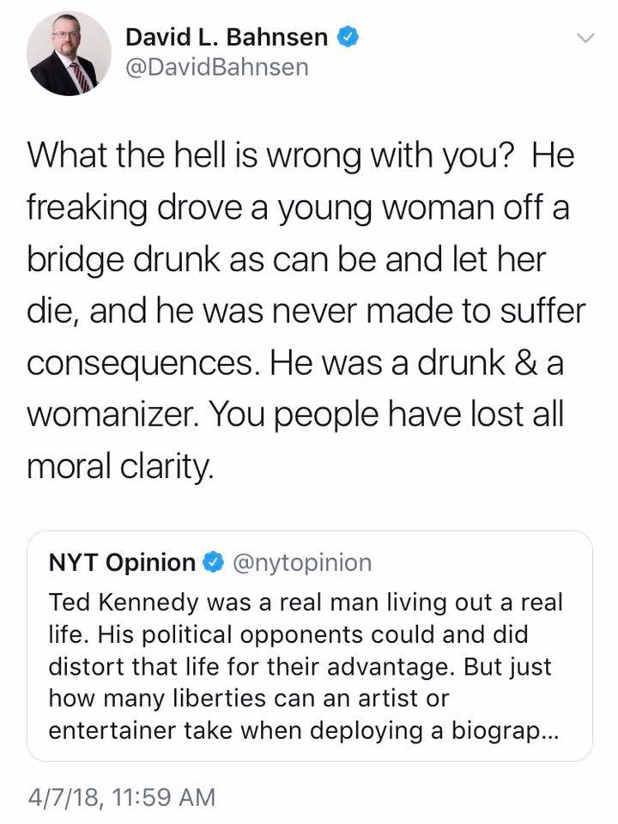Viewport: 618px width, 824px height.
Task: Click the NYT Opinion account name
Action: point(122,563)
